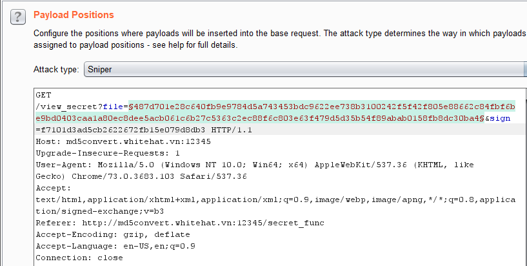
Task: Click the arrow button of Attack type combo
Action: click(525, 69)
